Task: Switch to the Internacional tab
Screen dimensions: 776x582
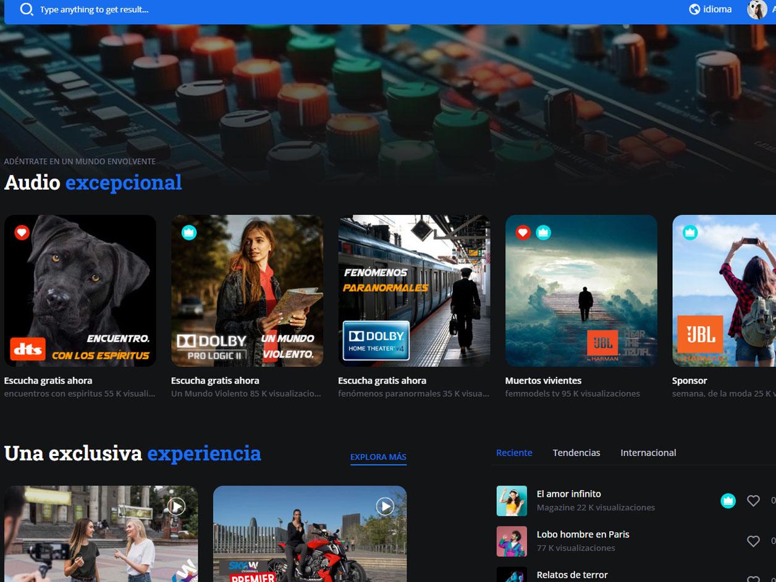Action: pos(648,453)
